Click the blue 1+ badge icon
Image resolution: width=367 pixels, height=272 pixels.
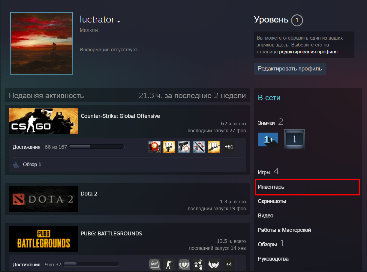click(268, 139)
